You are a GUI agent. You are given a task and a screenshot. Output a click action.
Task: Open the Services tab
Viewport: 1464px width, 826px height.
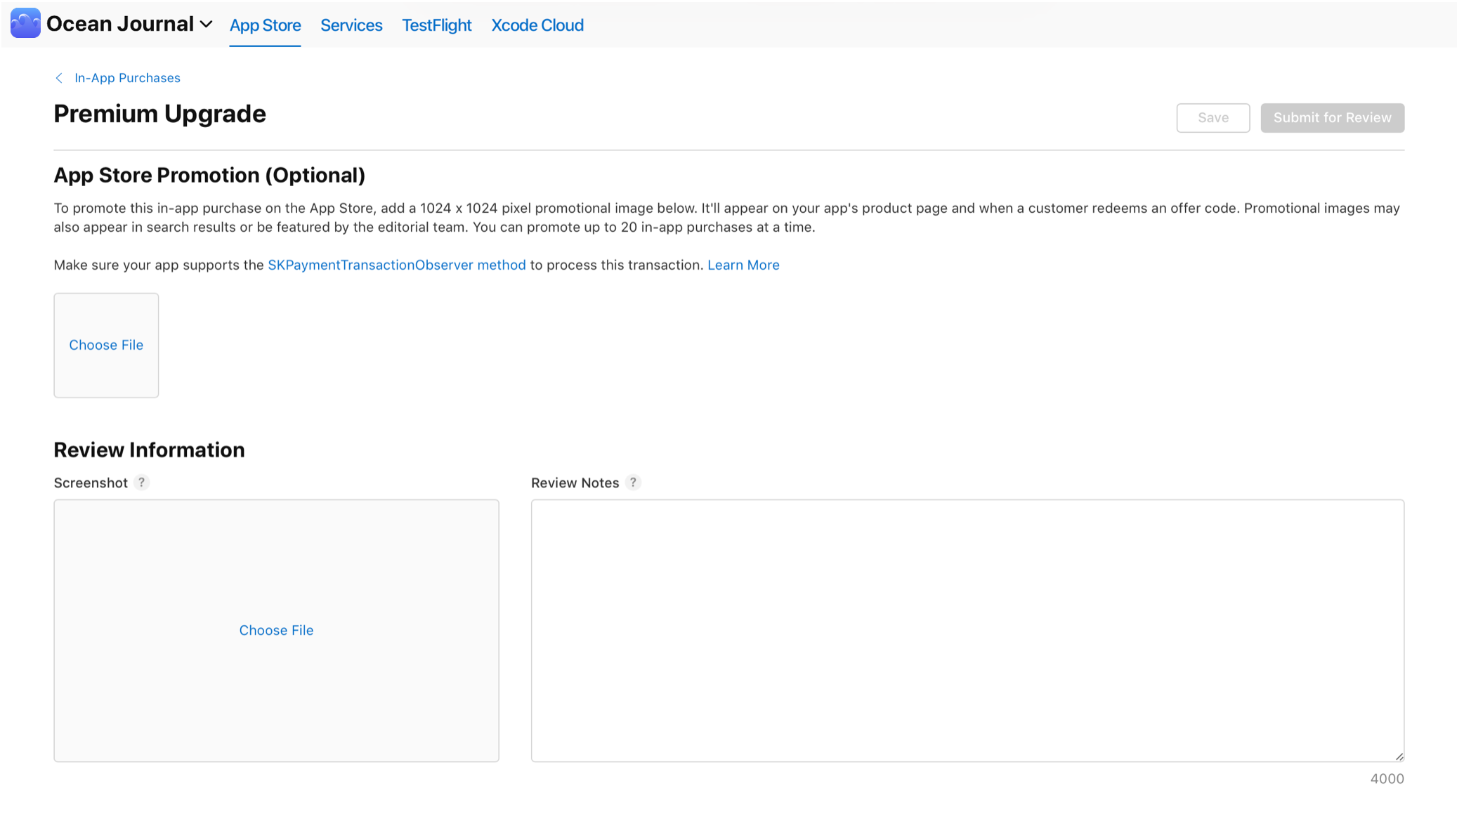click(351, 25)
